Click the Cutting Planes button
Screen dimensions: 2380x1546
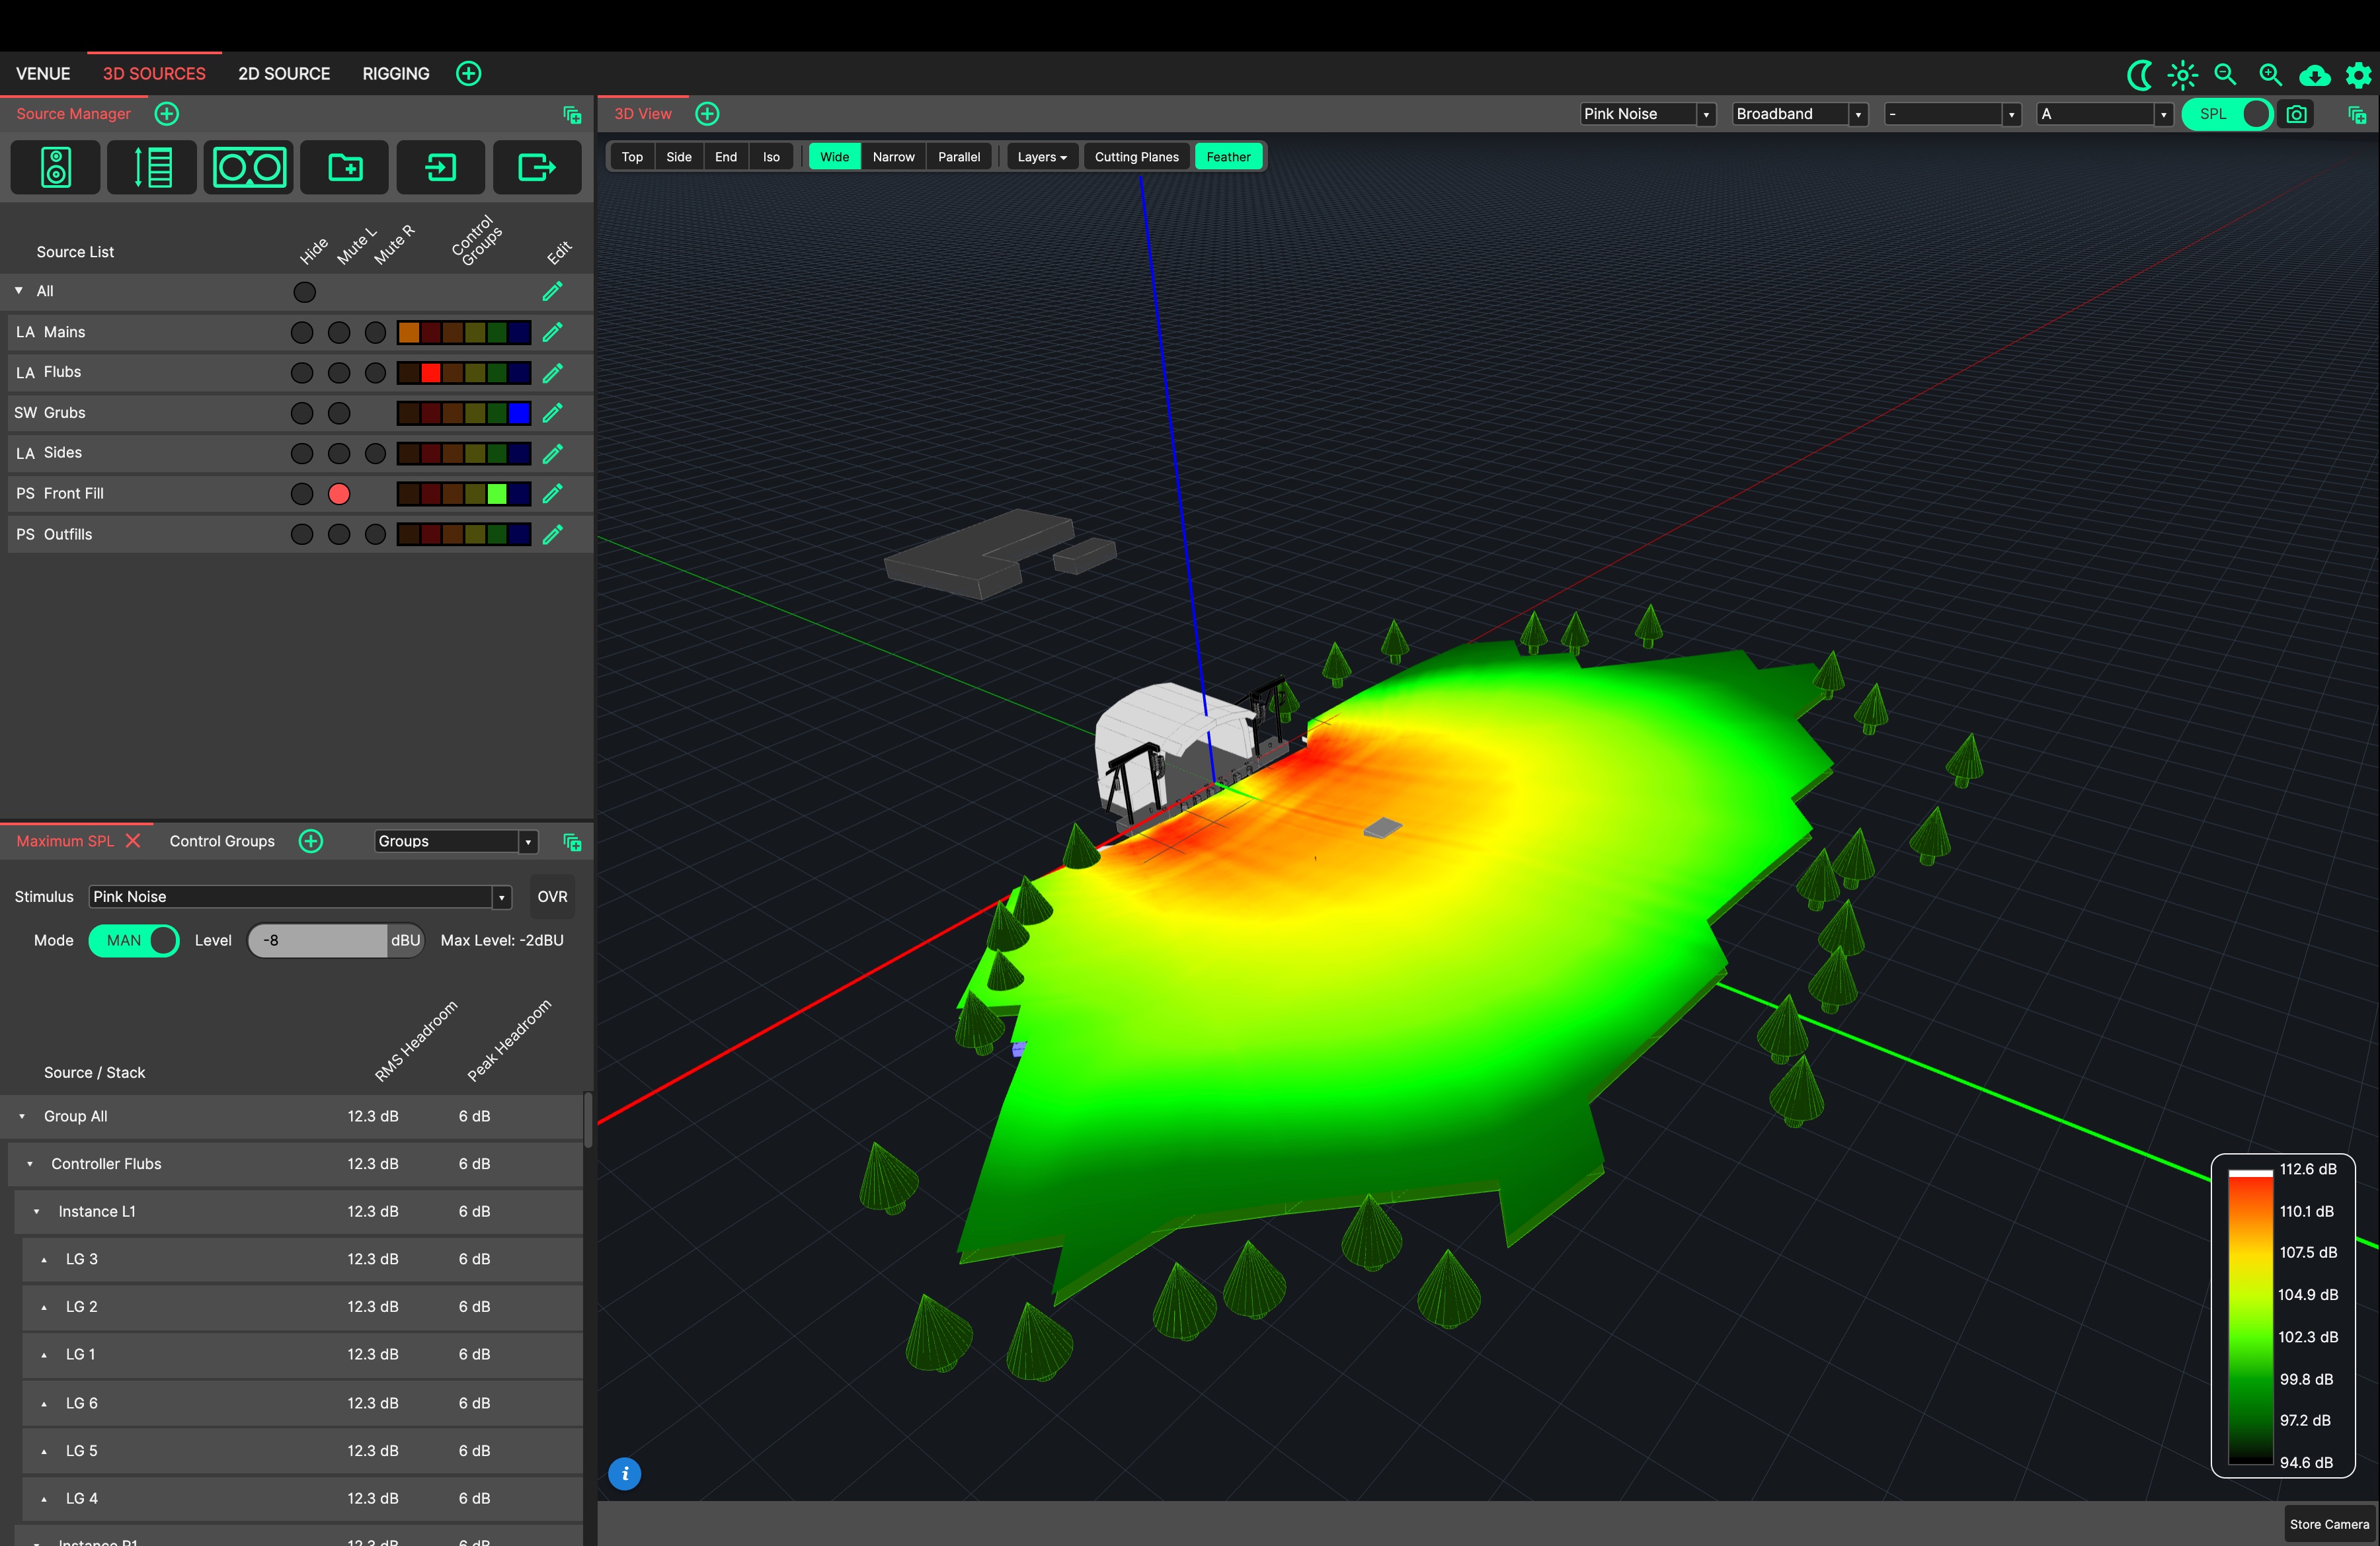tap(1136, 157)
